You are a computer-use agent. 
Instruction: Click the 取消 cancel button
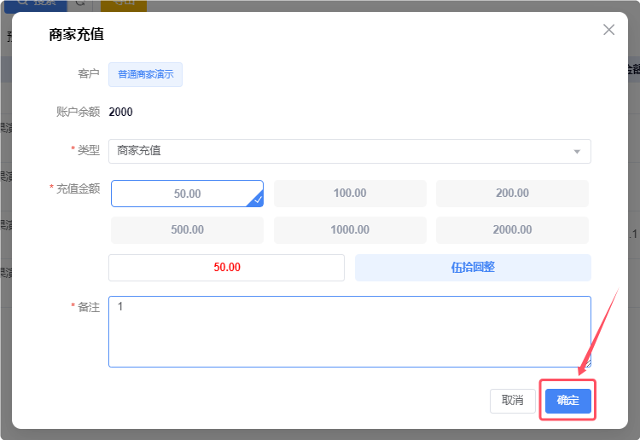coord(512,401)
